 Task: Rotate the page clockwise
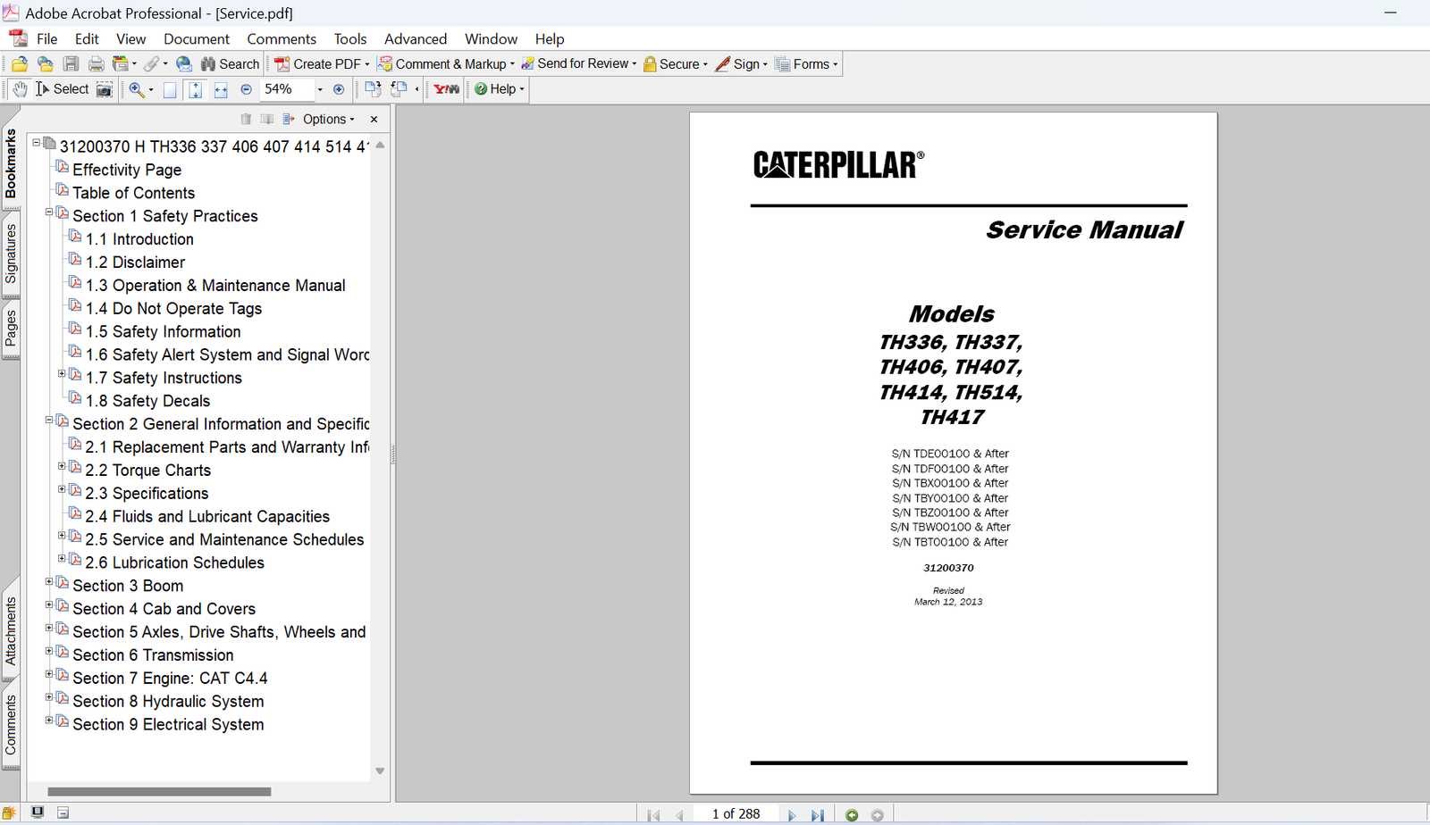[373, 89]
